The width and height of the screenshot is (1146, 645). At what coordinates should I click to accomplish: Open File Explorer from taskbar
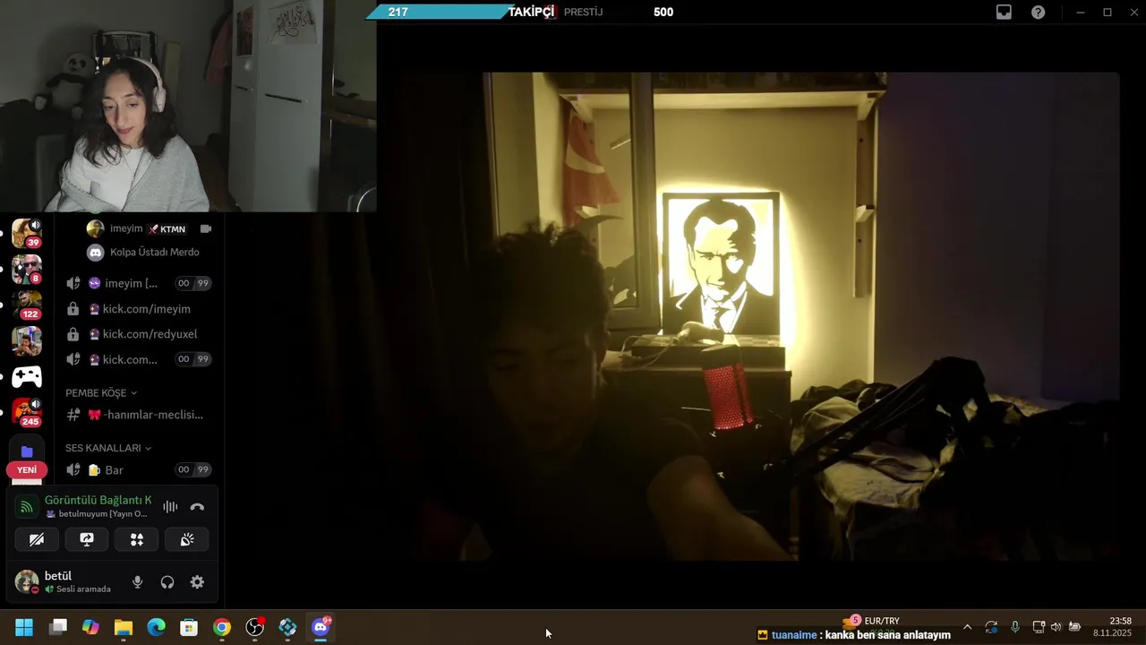[x=124, y=627]
